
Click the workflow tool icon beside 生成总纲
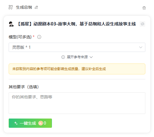point(11,7)
